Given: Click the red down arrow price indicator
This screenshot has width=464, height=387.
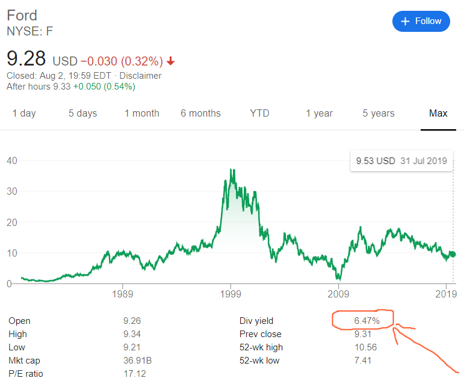Looking at the screenshot, I should pyautogui.click(x=171, y=61).
